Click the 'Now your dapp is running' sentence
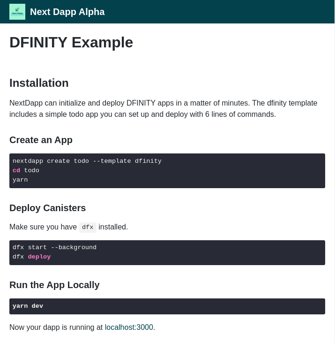 click(82, 327)
